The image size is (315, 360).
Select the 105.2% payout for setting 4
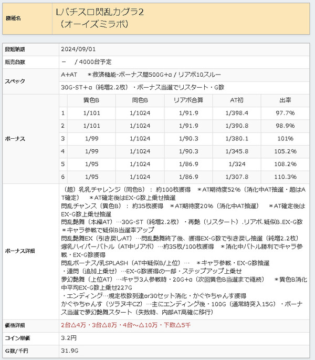pos(285,151)
